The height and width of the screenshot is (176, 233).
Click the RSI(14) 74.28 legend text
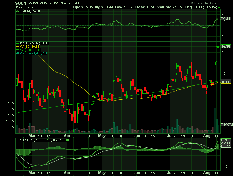(x=30, y=11)
